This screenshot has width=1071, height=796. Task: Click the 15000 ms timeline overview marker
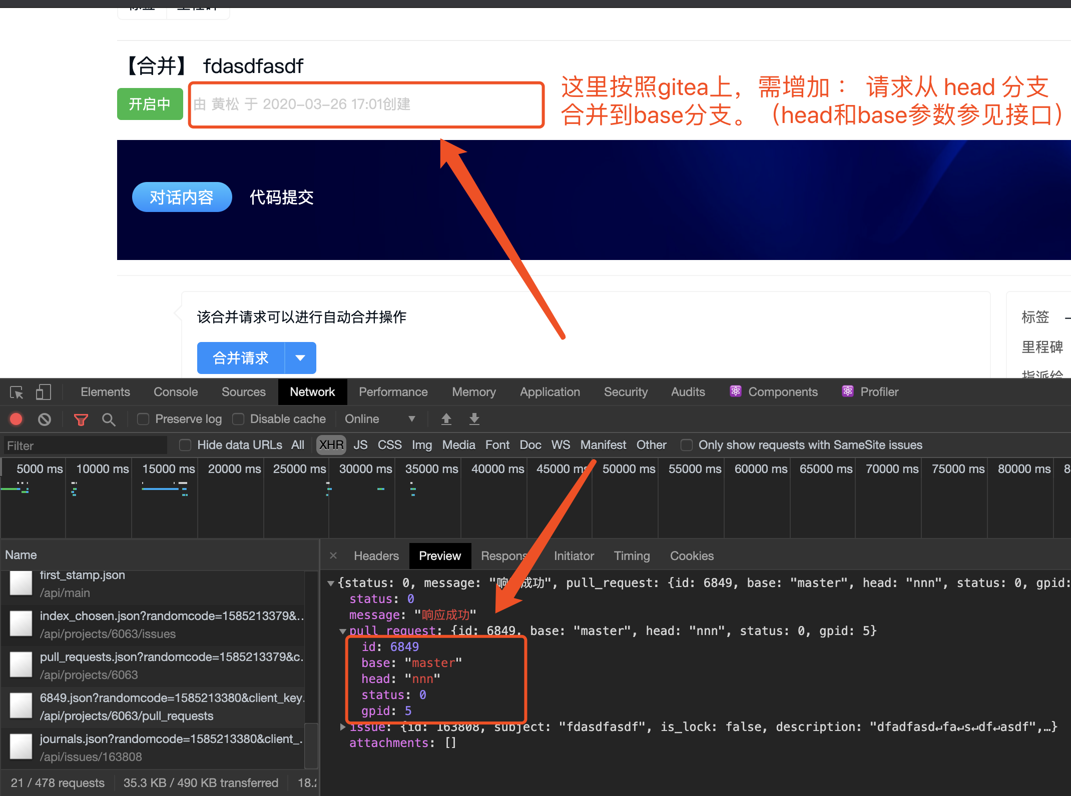168,469
